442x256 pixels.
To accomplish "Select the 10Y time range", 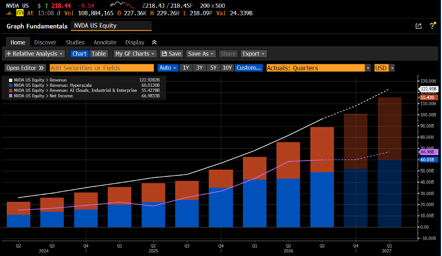I will pos(227,68).
